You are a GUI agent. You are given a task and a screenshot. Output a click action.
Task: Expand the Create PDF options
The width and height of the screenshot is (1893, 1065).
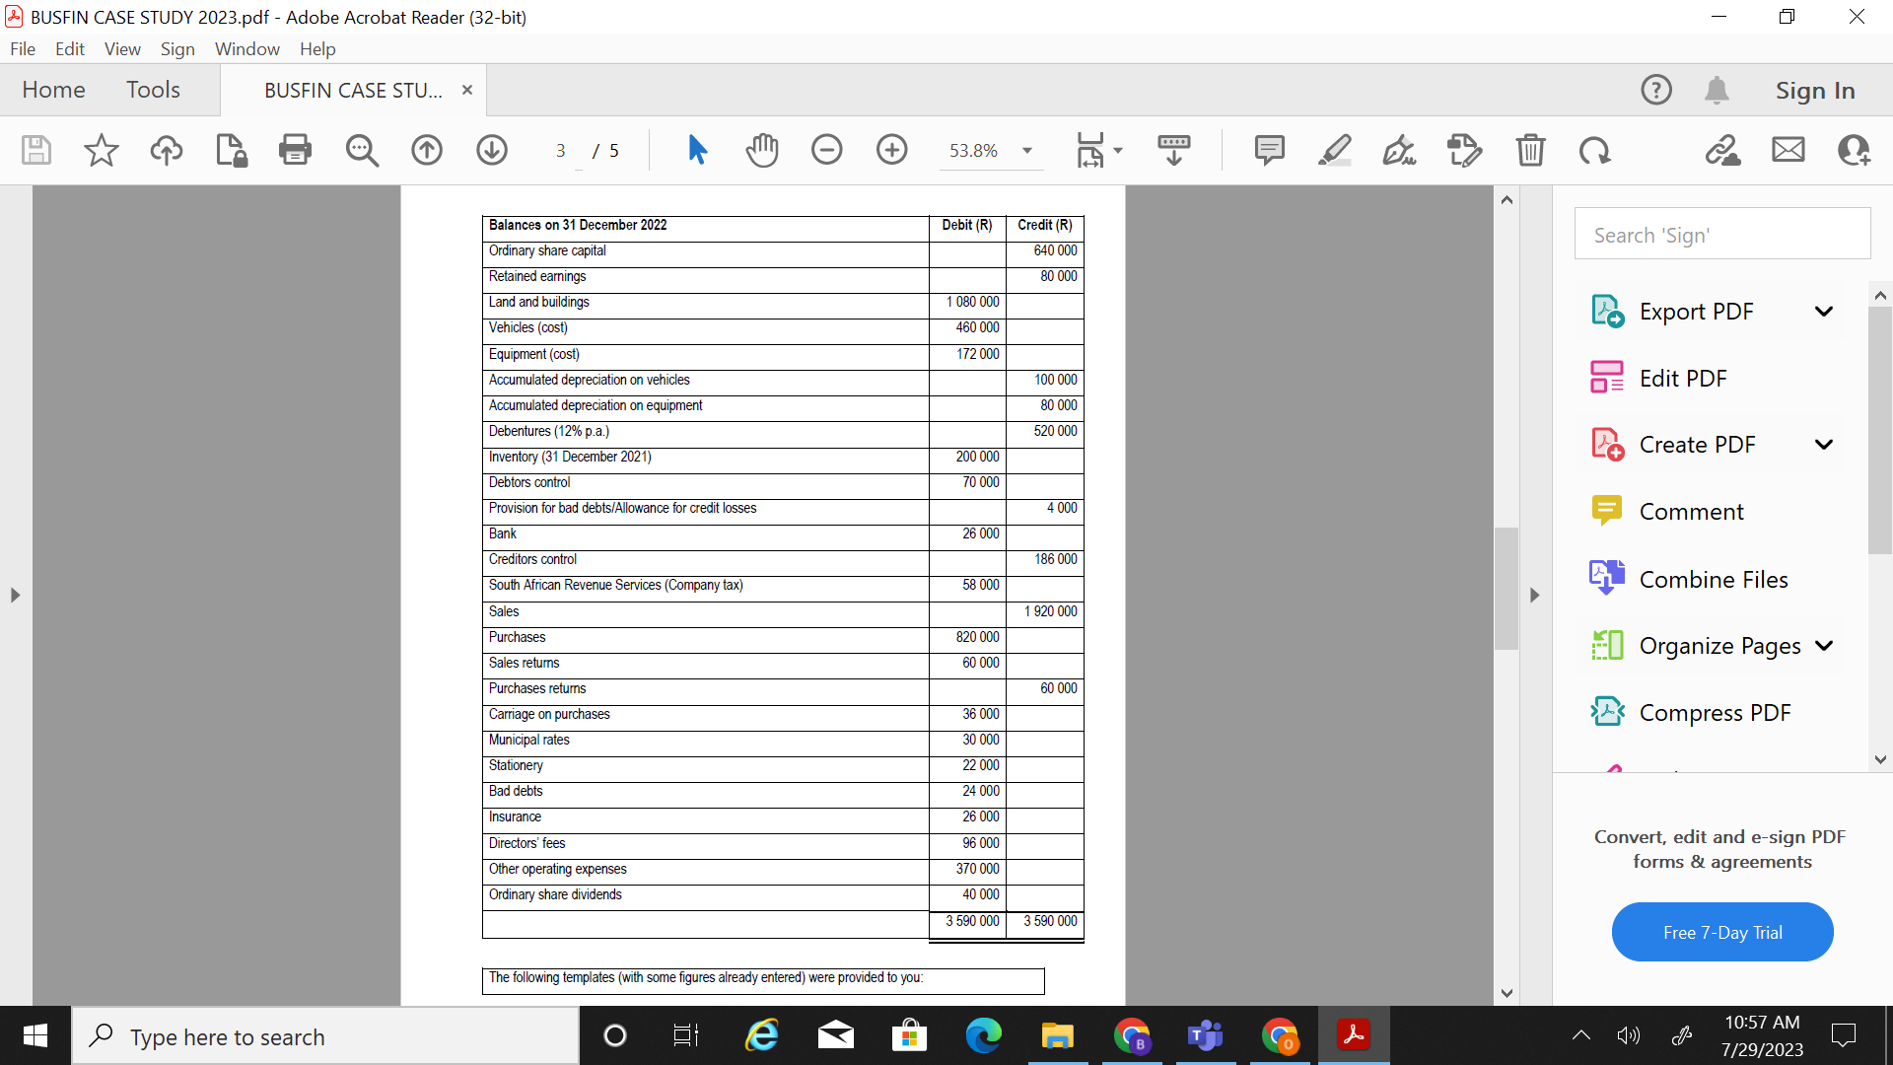[1823, 444]
